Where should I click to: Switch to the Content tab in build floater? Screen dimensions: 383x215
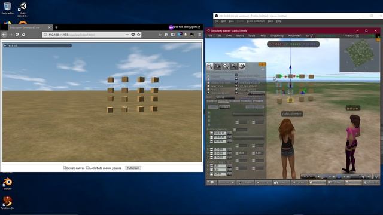[258, 101]
